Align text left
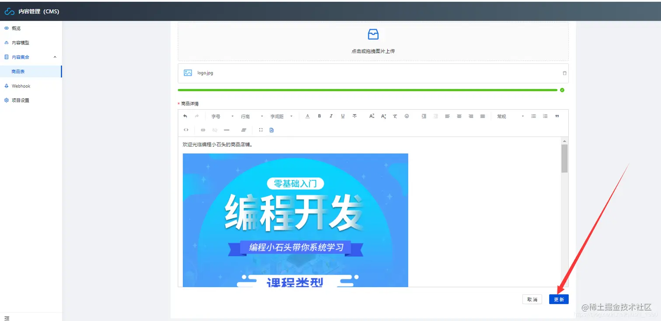The image size is (661, 321). pyautogui.click(x=447, y=116)
